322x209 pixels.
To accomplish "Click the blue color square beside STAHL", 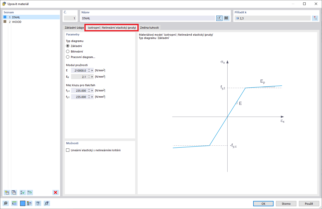I will click(x=5, y=17).
